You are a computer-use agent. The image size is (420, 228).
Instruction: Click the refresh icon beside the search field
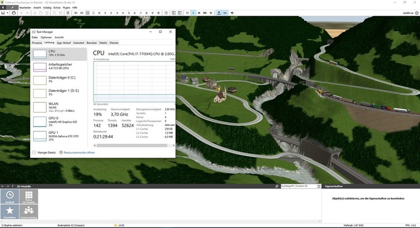[277, 186]
